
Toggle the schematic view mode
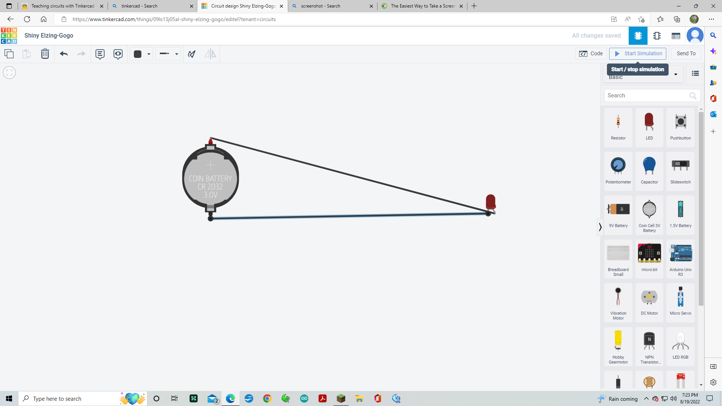tap(657, 36)
